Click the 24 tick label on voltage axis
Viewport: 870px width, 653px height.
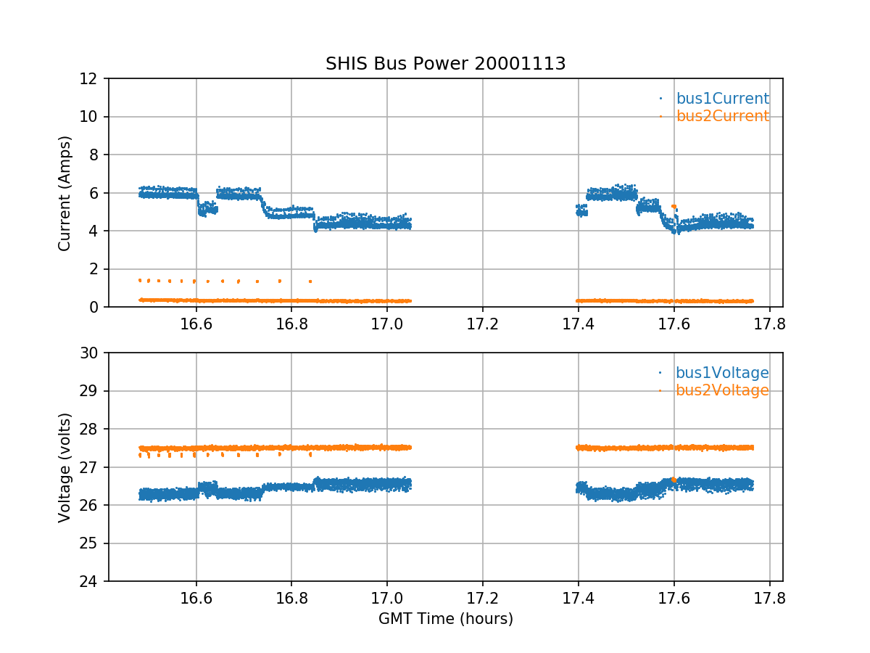(x=91, y=581)
